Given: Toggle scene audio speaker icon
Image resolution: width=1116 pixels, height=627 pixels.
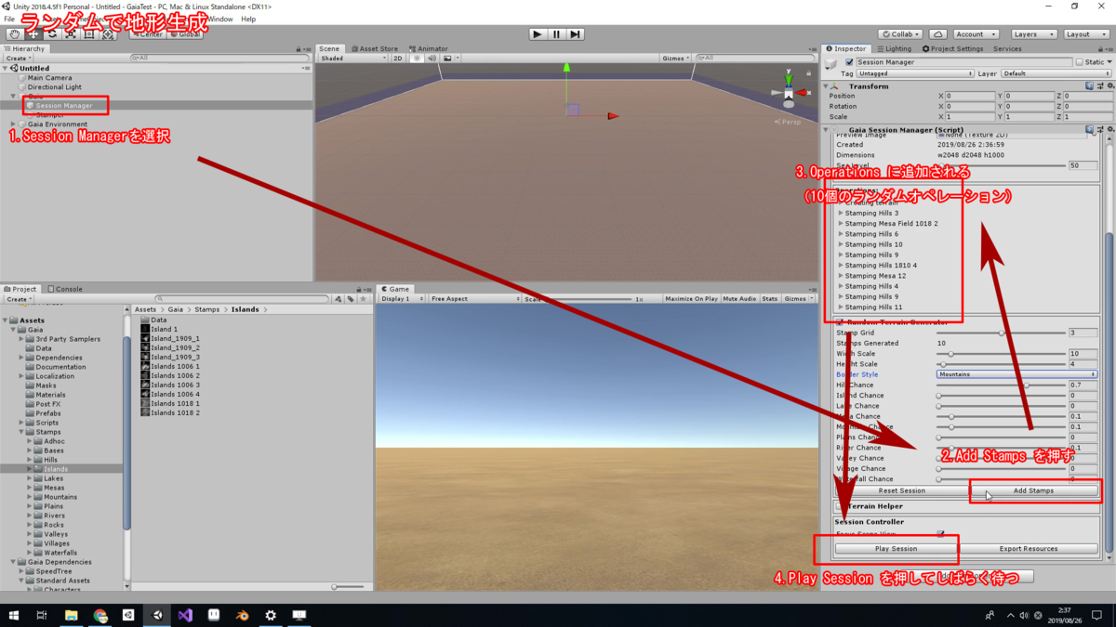Looking at the screenshot, I should 432,58.
